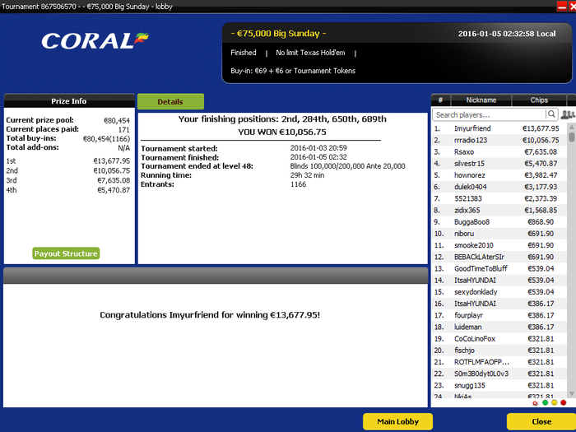Click the player list scrollbar up arrow
The image size is (576, 432).
coord(571,127)
